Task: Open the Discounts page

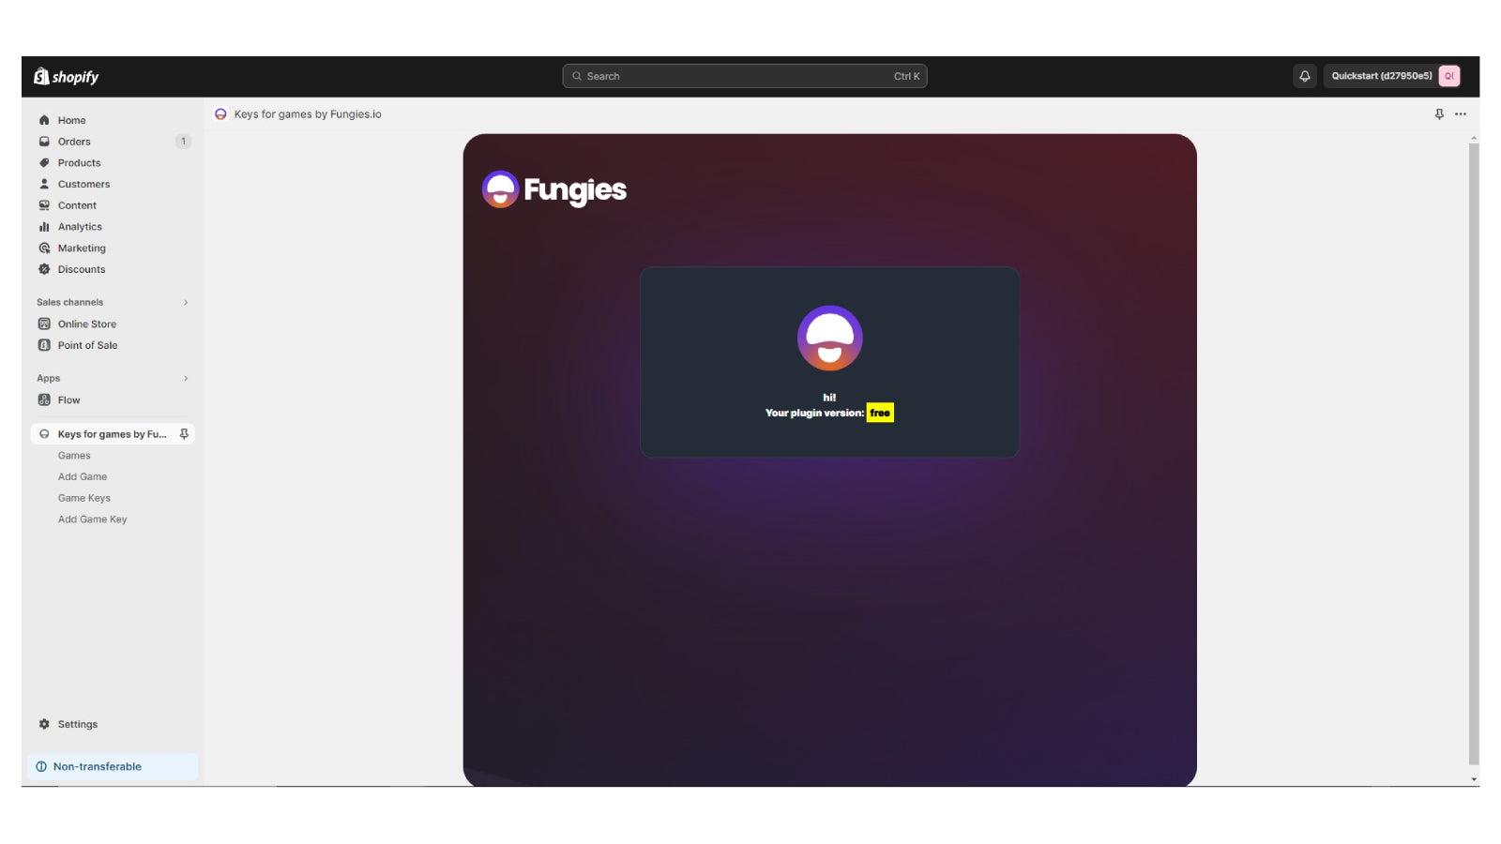Action: [x=81, y=269]
